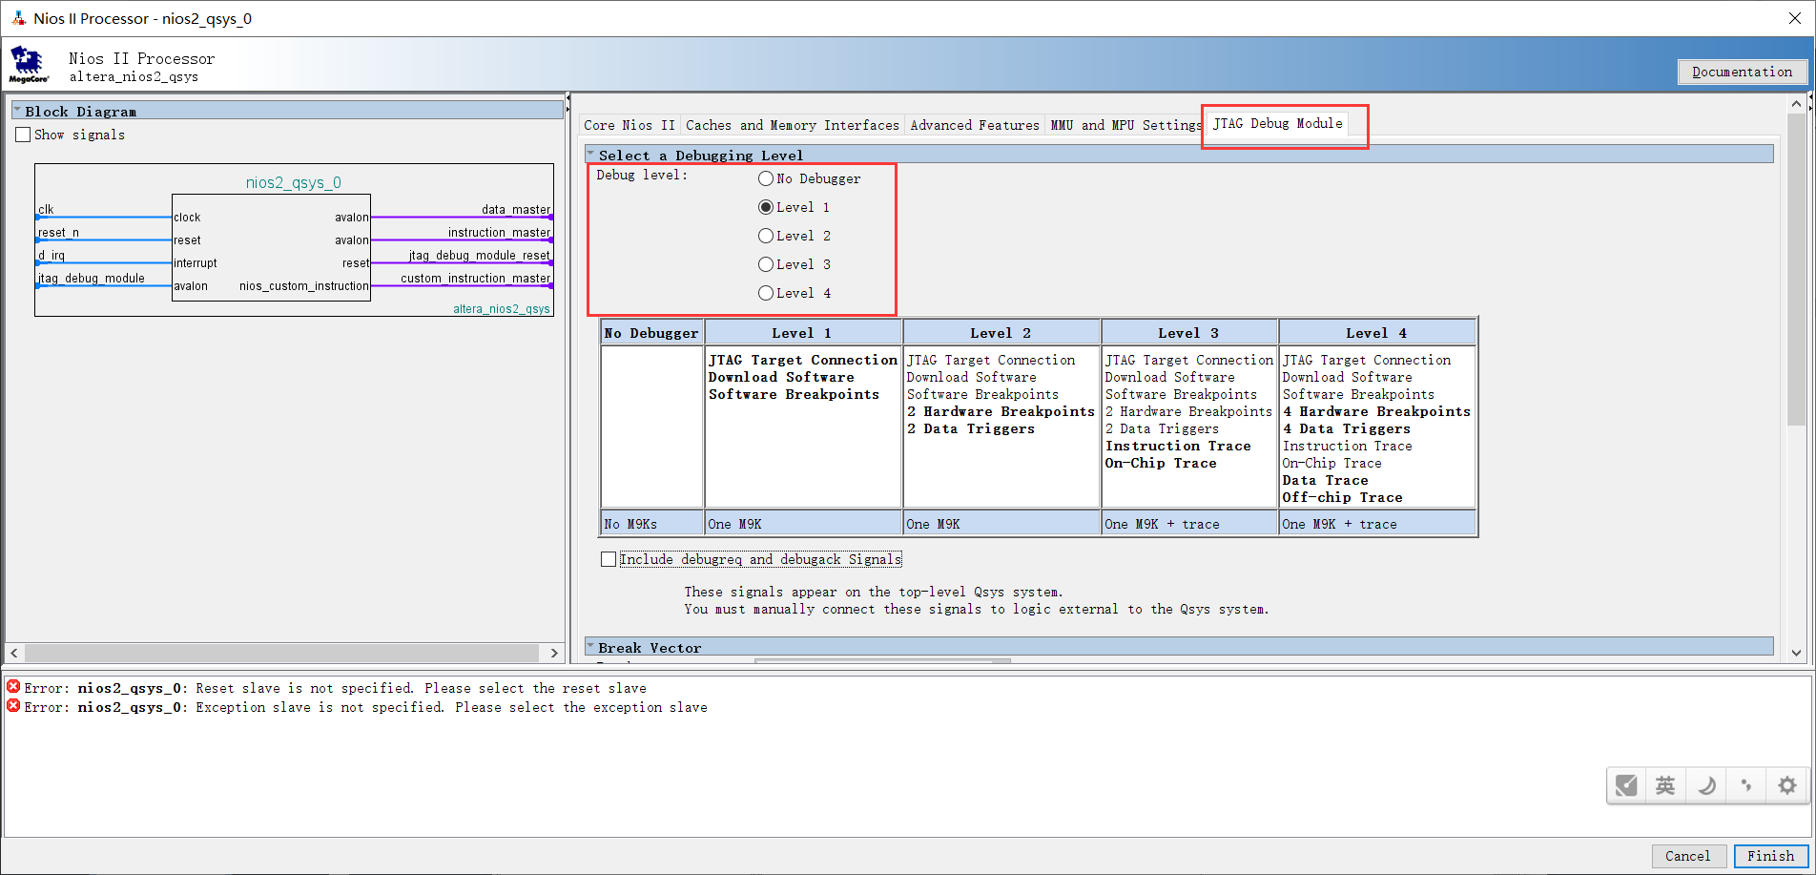Screen dimensions: 1816x875
Task: Click the instruction_master signal label
Action: pyautogui.click(x=500, y=232)
